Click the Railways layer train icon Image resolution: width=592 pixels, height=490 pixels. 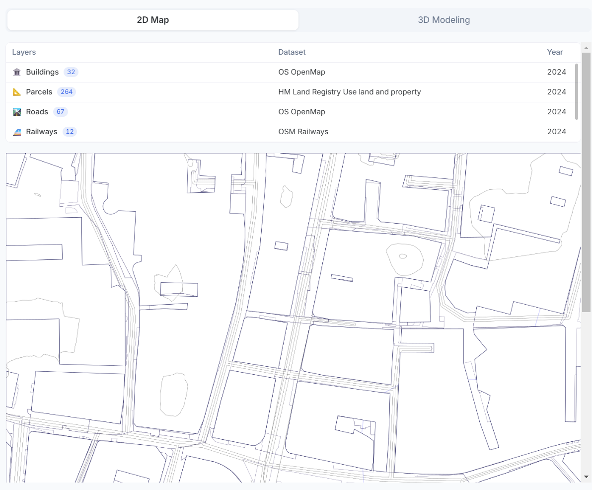16,132
